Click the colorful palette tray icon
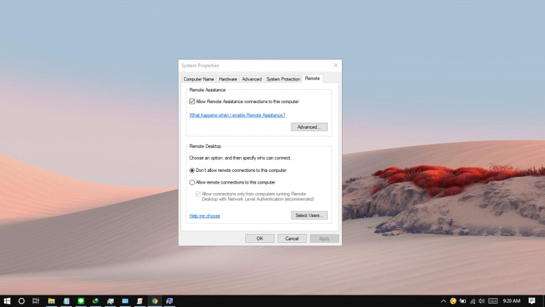This screenshot has height=307, width=545. click(x=453, y=301)
